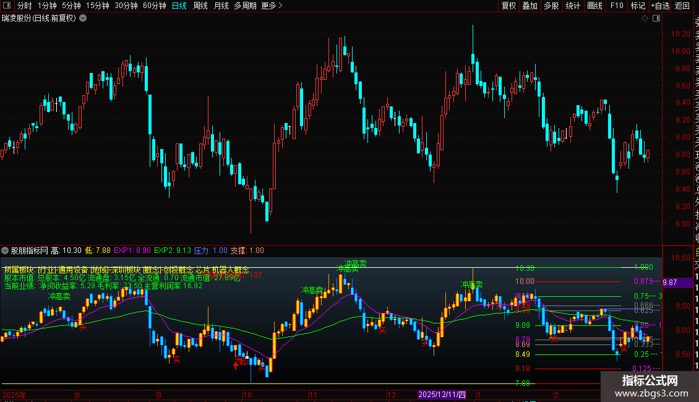Image resolution: width=699 pixels, height=402 pixels.
Task: Toggle the right side panel icon
Action: (656, 19)
